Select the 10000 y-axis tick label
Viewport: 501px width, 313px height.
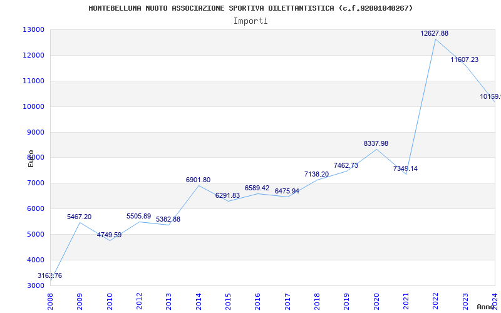[x=33, y=106]
